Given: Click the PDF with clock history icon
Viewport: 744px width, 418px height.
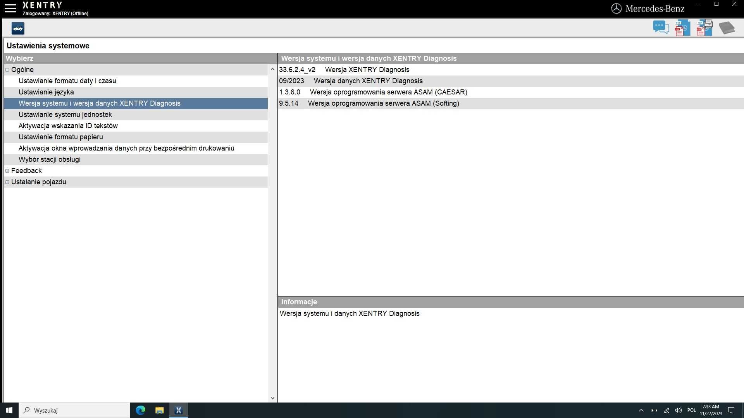Looking at the screenshot, I should (x=682, y=28).
